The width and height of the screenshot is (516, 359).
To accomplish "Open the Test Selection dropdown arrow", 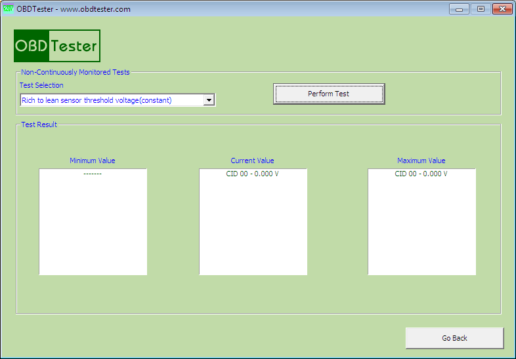I will [x=209, y=100].
